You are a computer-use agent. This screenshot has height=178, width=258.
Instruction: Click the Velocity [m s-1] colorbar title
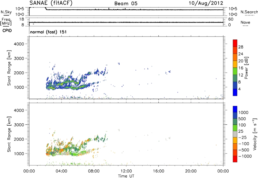click(x=255, y=134)
